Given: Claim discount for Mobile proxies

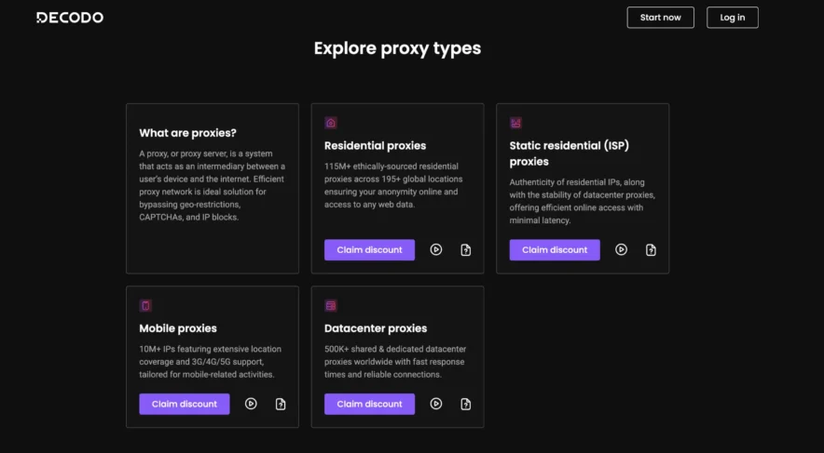Looking at the screenshot, I should (x=185, y=404).
